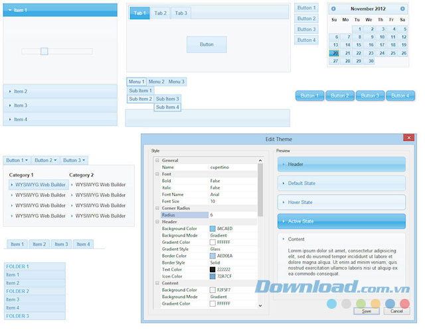The height and width of the screenshot is (330, 425).
Task: Choose Sub Item 4 from submenu
Action: pyautogui.click(x=167, y=107)
